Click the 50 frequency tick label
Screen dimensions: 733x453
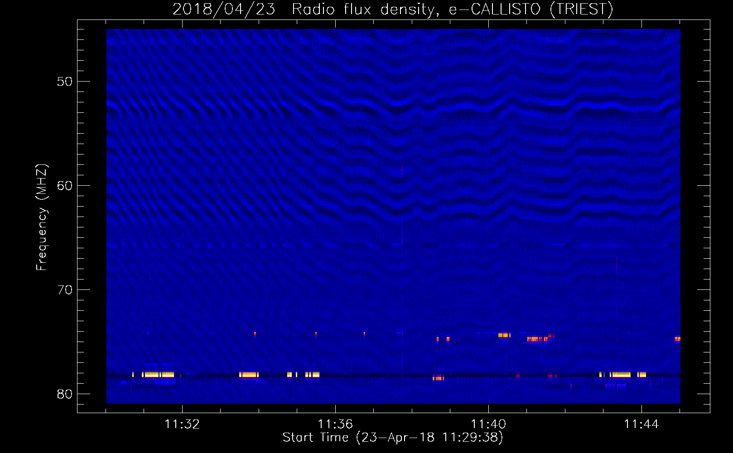(x=65, y=82)
